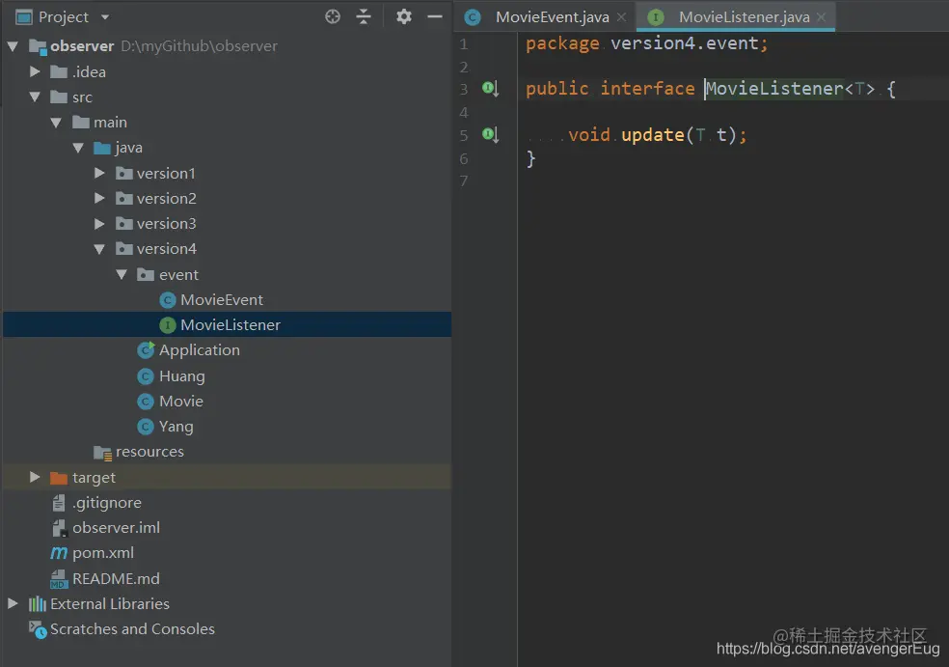This screenshot has height=667, width=949.
Task: Click the green interface icon beside MovieListener
Action: (x=168, y=325)
